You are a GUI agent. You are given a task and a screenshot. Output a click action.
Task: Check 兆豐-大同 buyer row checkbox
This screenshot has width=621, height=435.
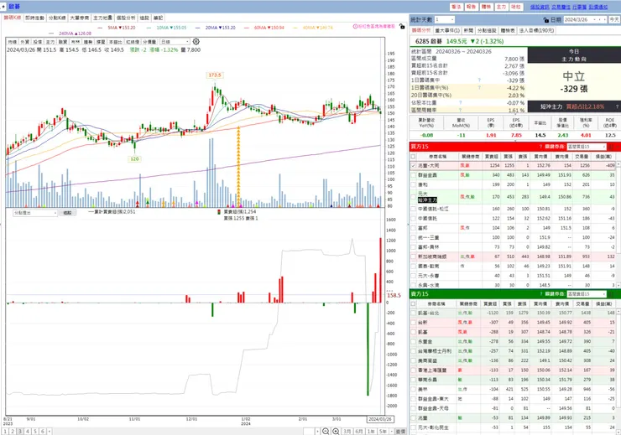click(x=414, y=166)
